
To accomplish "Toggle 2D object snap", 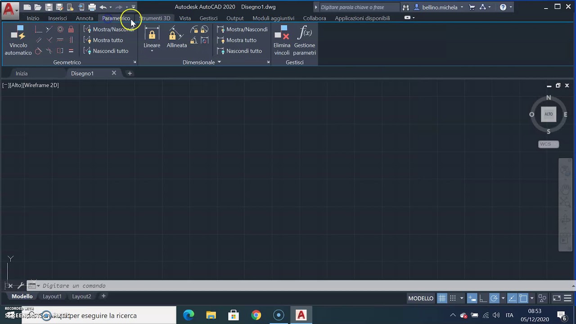I will pos(523,298).
